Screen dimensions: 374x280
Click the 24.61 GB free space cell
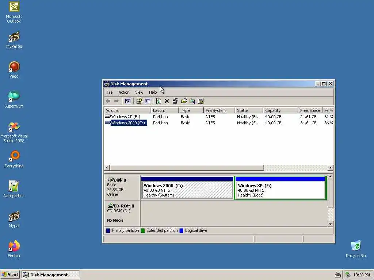pos(308,117)
